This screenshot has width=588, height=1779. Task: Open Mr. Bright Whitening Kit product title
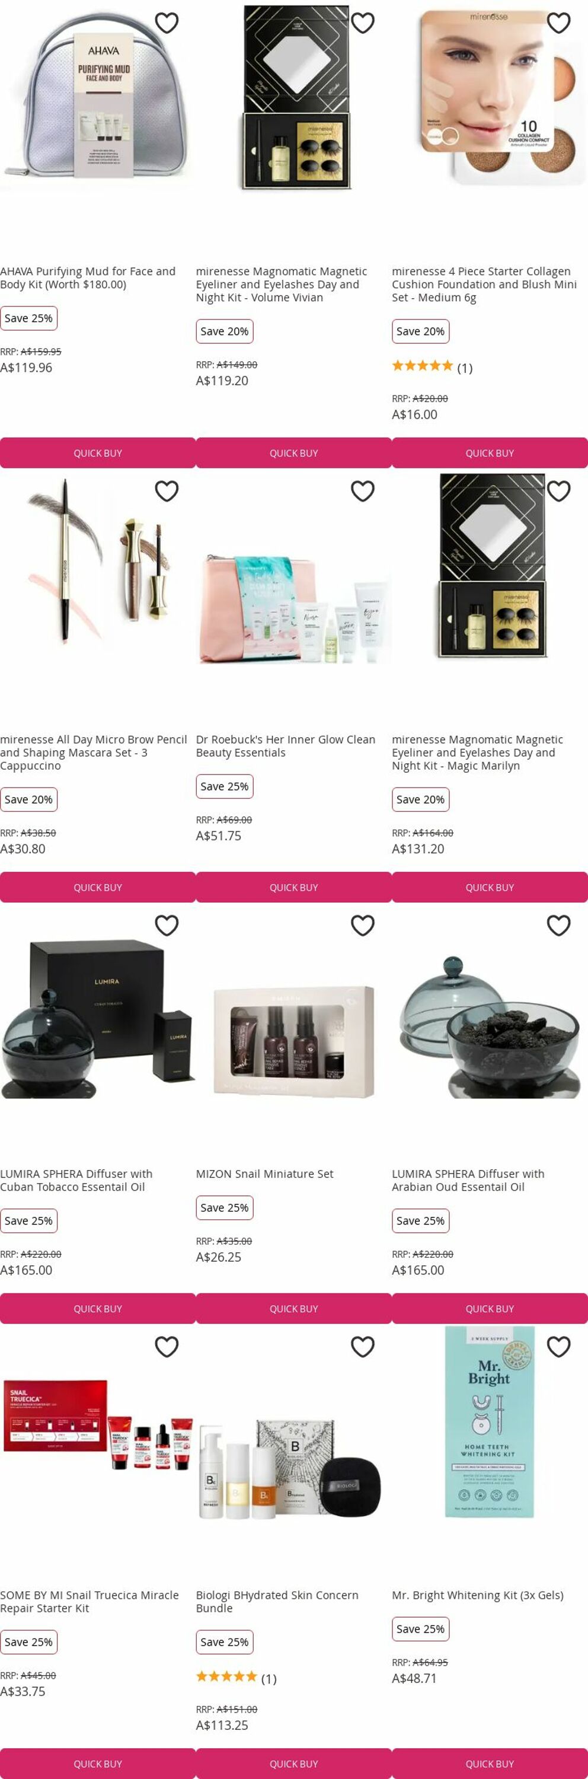pos(478,1595)
